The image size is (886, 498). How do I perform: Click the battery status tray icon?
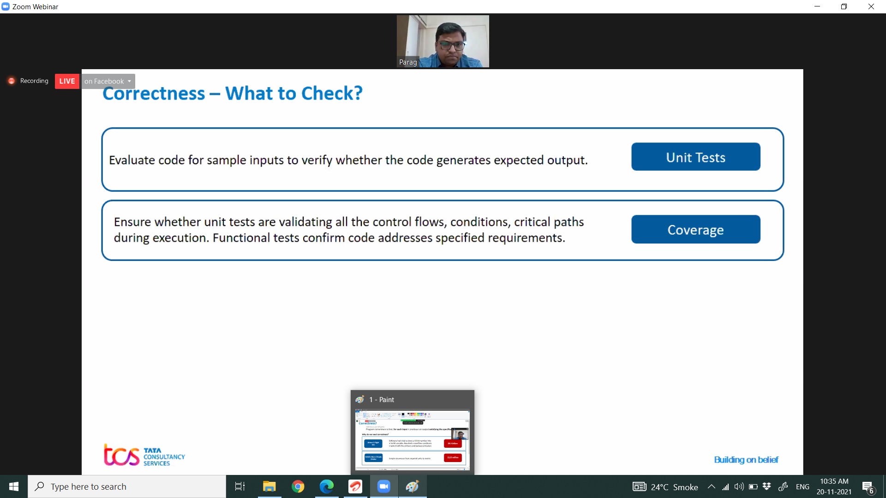tap(753, 486)
